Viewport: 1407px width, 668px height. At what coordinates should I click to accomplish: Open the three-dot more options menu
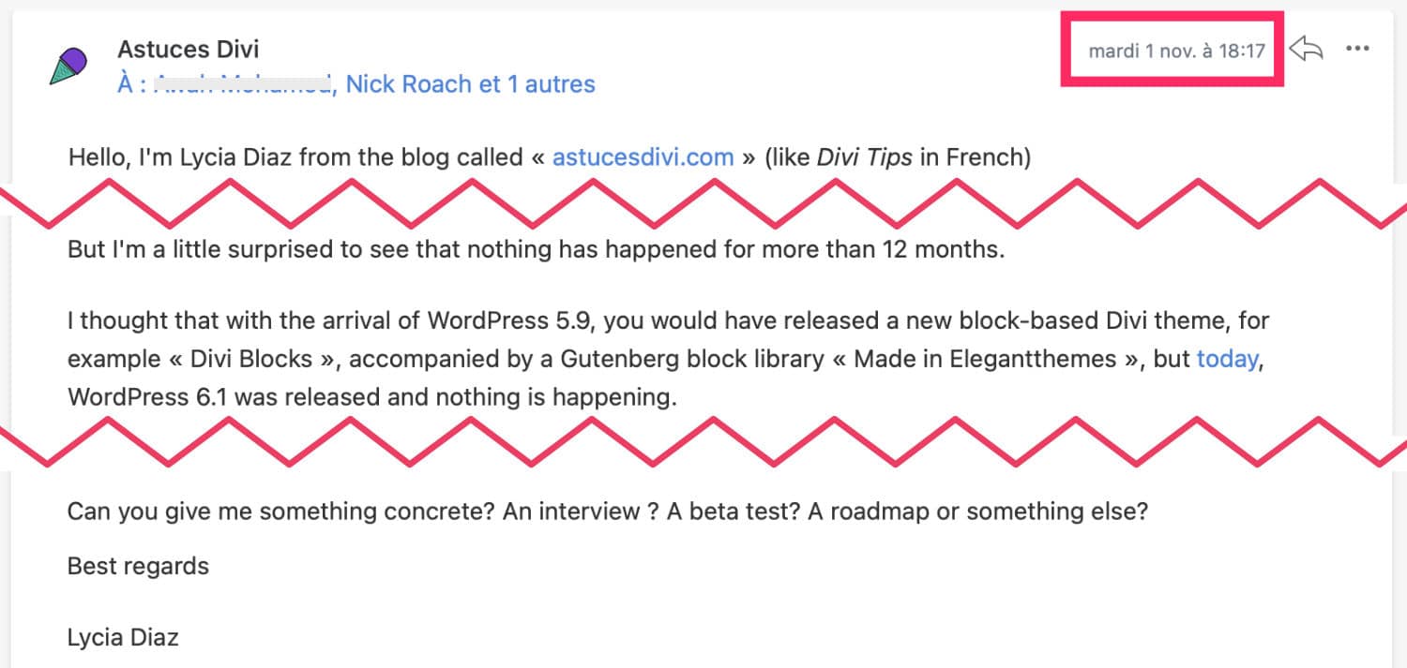point(1357,49)
